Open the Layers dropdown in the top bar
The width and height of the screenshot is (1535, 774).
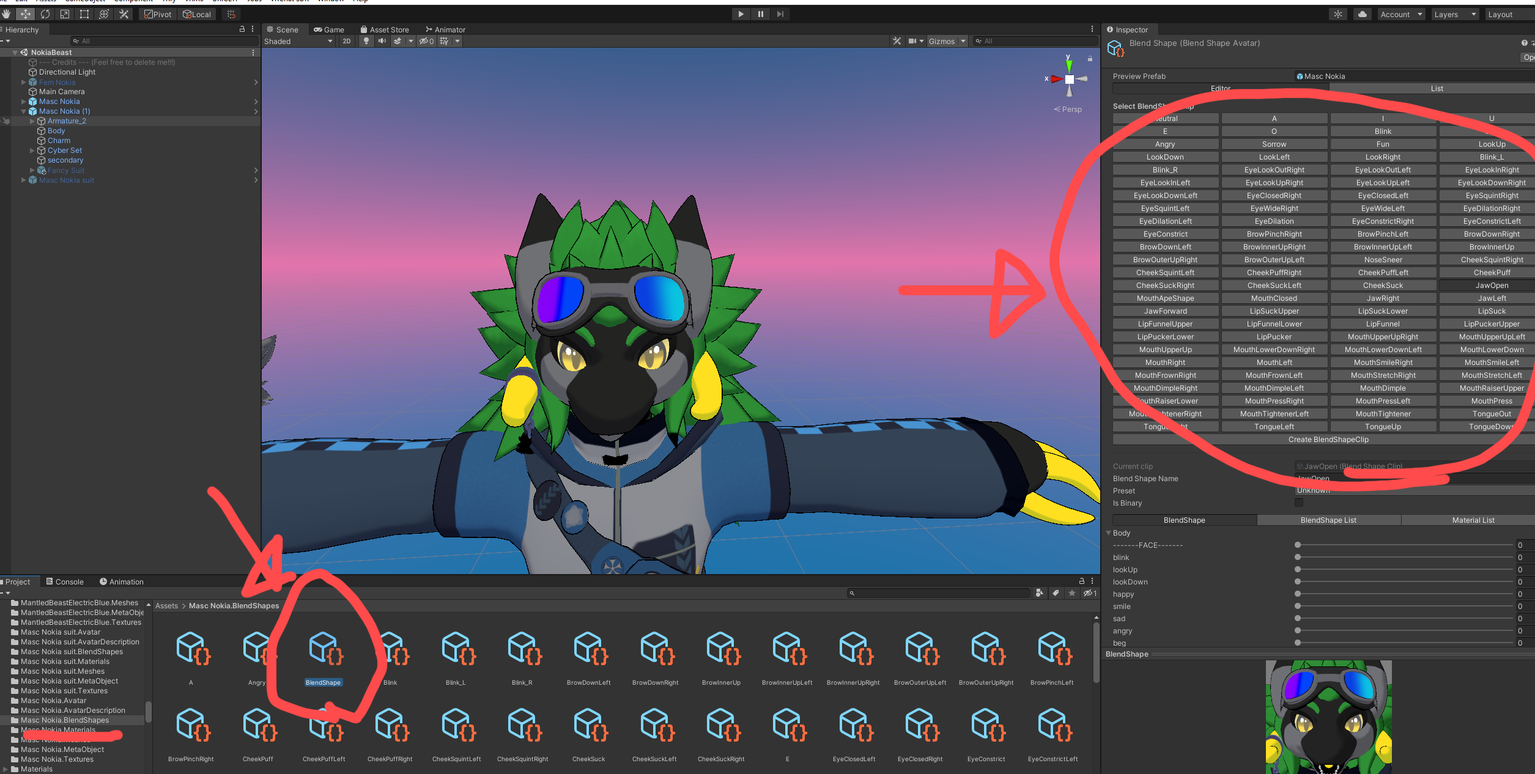pyautogui.click(x=1454, y=14)
